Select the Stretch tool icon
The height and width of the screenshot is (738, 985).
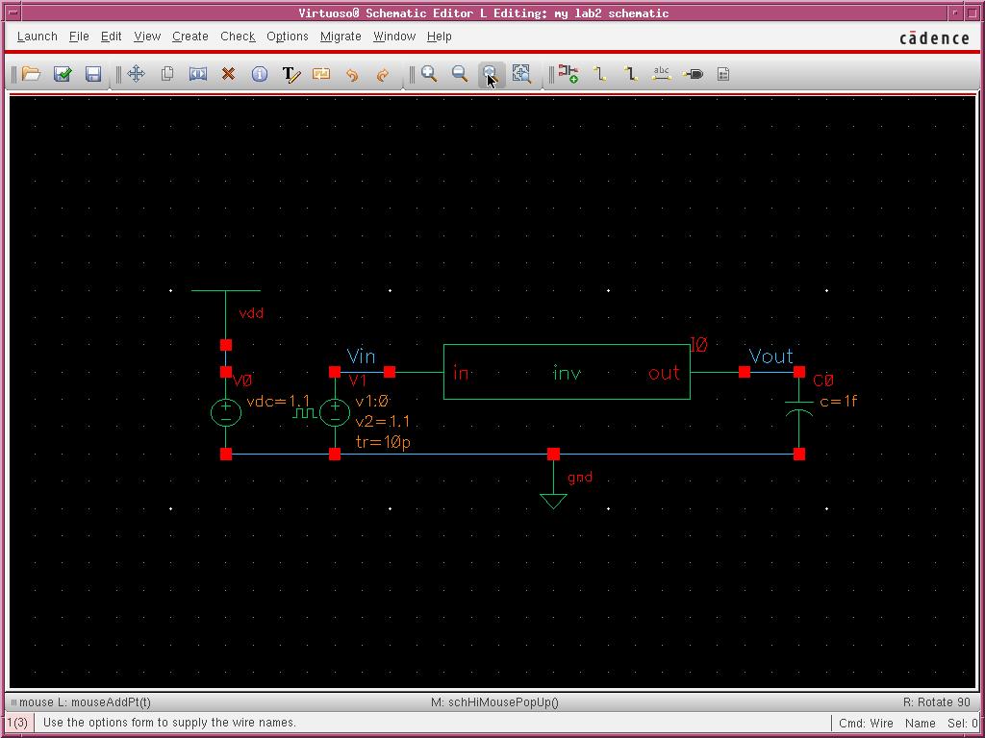tap(198, 74)
